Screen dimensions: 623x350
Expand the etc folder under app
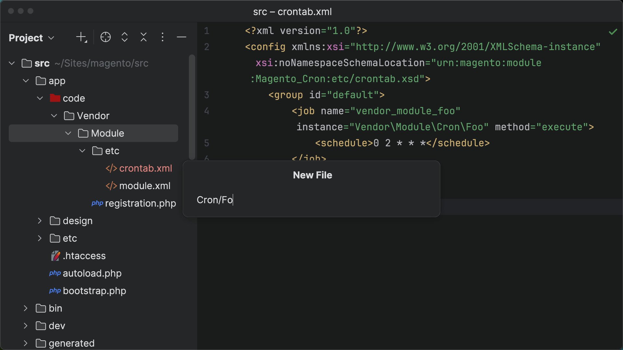click(x=40, y=238)
